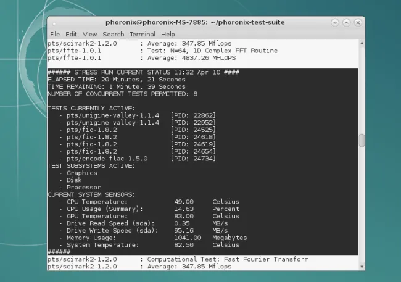This screenshot has height=282, width=401.
Task: Open the Terminal menu
Action: [x=143, y=35]
